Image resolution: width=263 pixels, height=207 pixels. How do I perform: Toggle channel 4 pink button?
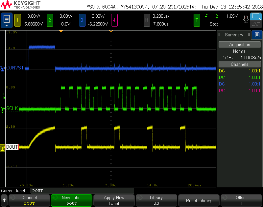(x=114, y=20)
